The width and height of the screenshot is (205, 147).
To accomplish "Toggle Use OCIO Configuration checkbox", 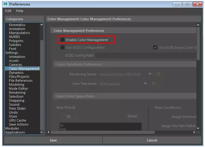I will tap(62, 47).
